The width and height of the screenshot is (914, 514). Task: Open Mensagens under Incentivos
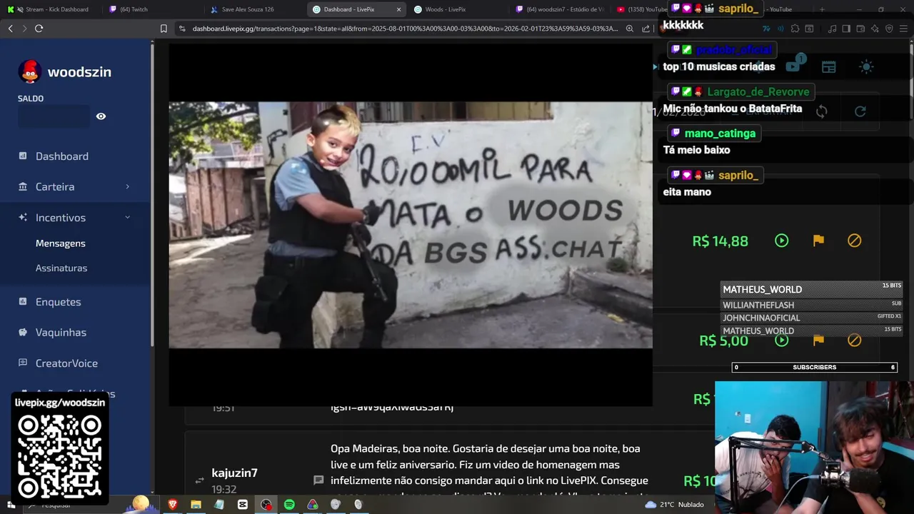[61, 243]
